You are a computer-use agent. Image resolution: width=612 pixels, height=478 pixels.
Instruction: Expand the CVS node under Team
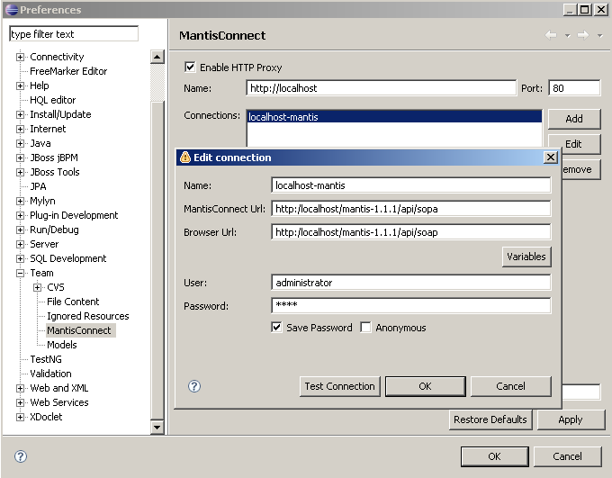pos(37,287)
